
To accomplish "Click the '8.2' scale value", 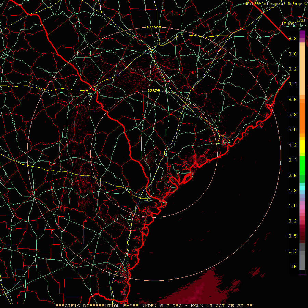I will 293,69.
